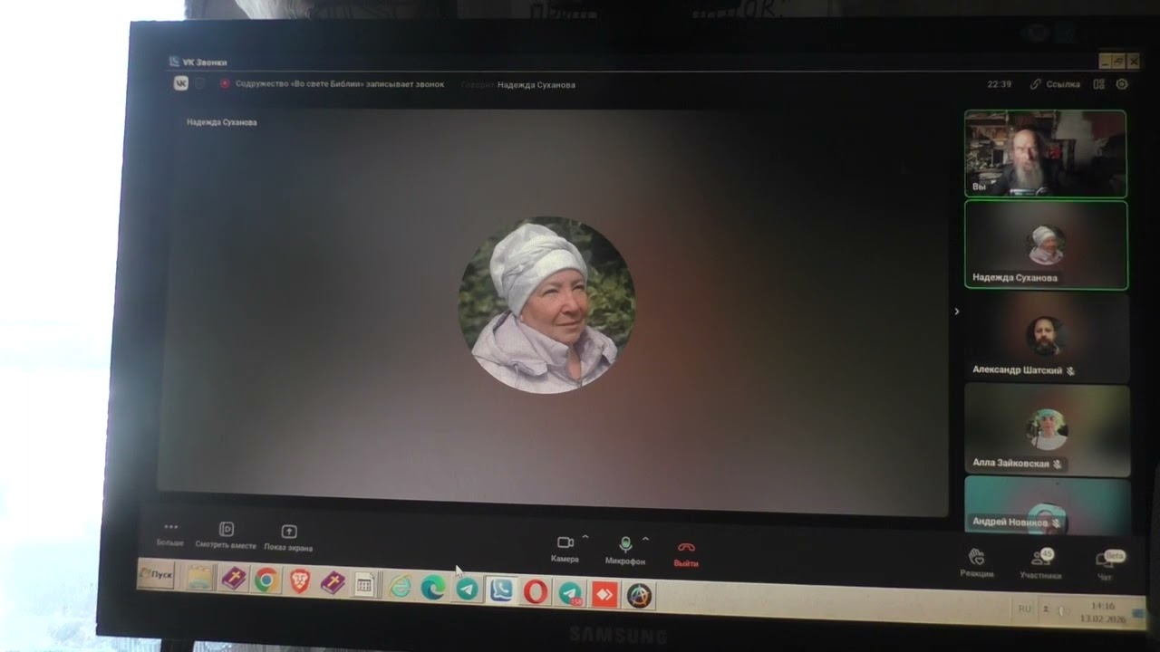Click the «Во свете Библии» записывает звонок notice
Screen dimensions: 1160x652
tap(340, 84)
